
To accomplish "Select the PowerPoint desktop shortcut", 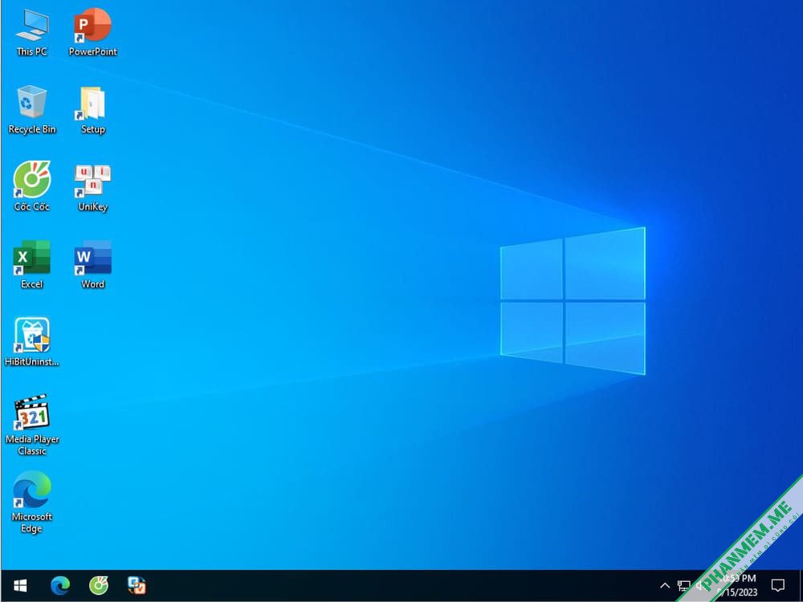I will [92, 32].
